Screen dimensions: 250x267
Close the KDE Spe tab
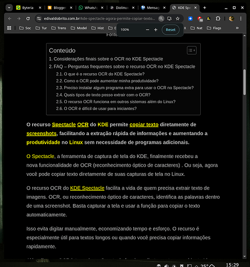point(195,7)
